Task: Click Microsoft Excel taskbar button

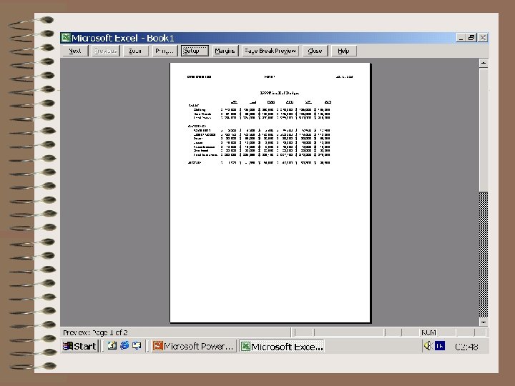Action: (x=282, y=346)
